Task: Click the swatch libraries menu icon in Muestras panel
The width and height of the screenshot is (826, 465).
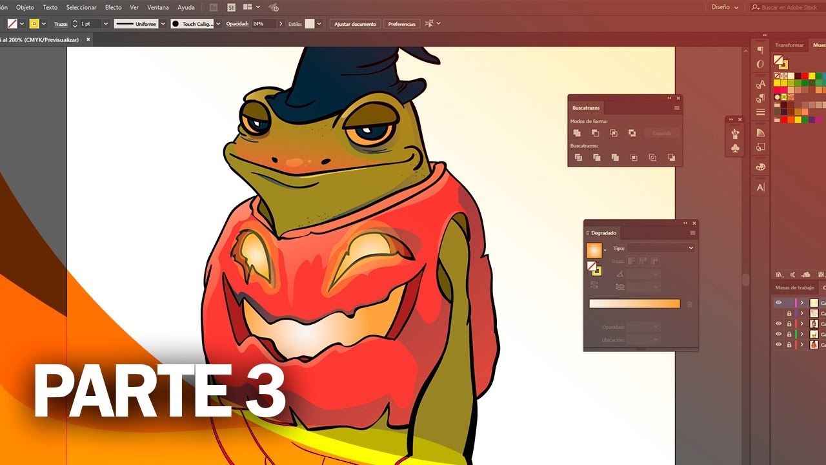Action: coord(780,274)
